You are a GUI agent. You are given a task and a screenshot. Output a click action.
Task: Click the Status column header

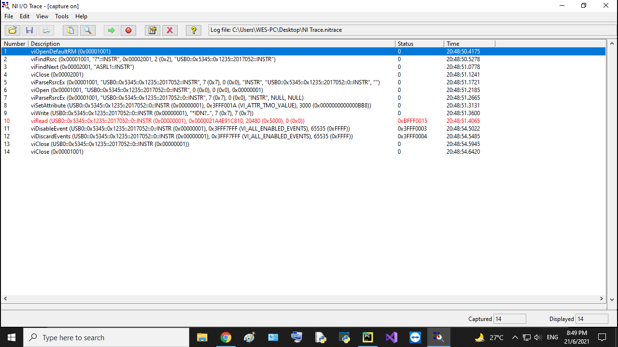[x=420, y=43]
